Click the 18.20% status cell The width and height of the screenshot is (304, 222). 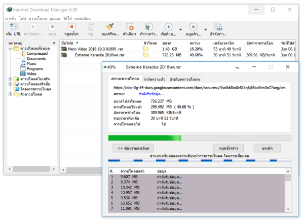pos(196,49)
